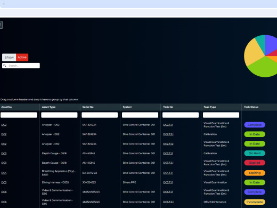This screenshot has width=277, height=208.
Task: Open task link DC6.T.1.1
Action: (x=168, y=192)
